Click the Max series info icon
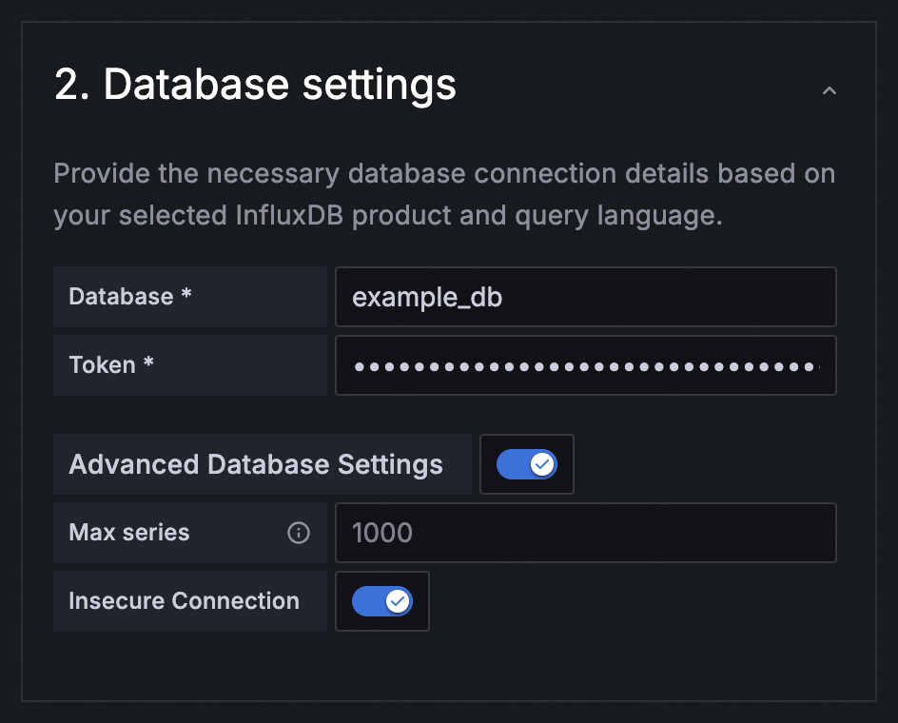The image size is (898, 723). point(300,533)
